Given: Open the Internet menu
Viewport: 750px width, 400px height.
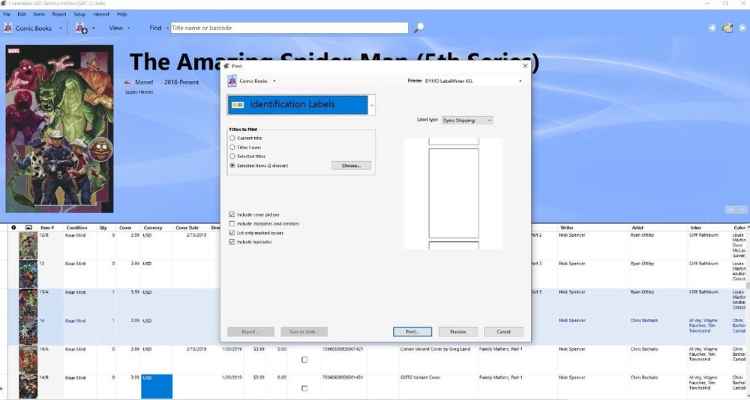Looking at the screenshot, I should [101, 14].
